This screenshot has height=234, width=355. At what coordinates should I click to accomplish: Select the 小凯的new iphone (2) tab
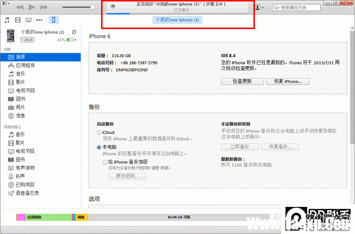tap(177, 20)
